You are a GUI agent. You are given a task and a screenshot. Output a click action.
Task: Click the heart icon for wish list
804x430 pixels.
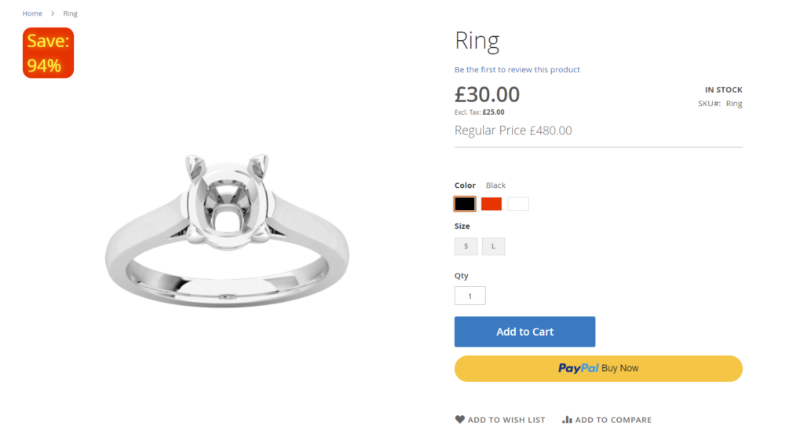click(460, 420)
